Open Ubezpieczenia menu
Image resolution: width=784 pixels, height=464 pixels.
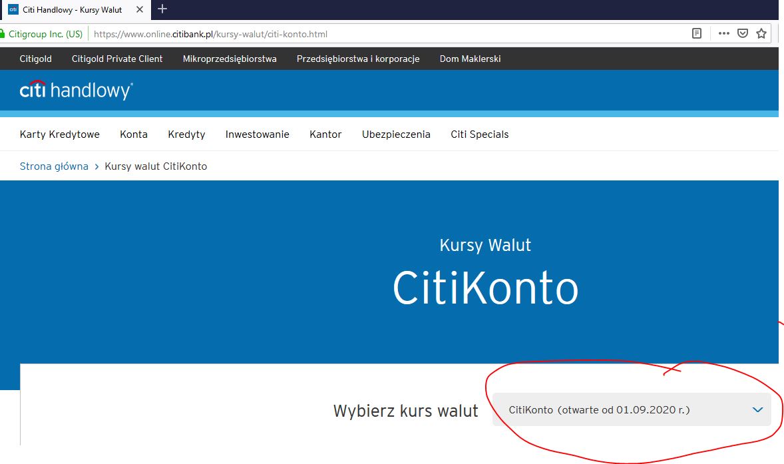[x=396, y=134]
